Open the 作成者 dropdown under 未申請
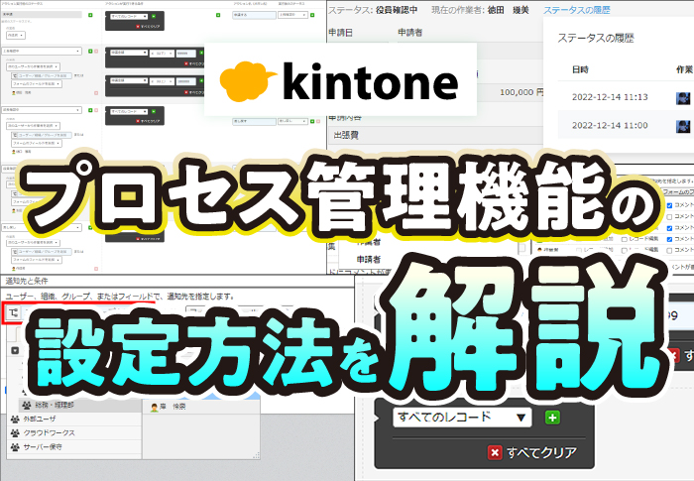The height and width of the screenshot is (481, 694). [x=16, y=35]
